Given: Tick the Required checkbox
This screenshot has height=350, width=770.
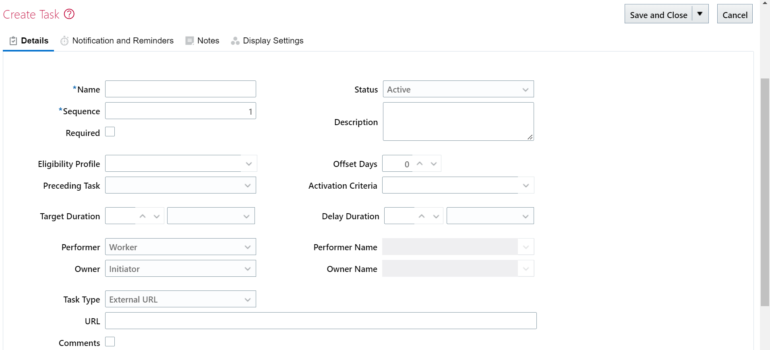Looking at the screenshot, I should [110, 132].
